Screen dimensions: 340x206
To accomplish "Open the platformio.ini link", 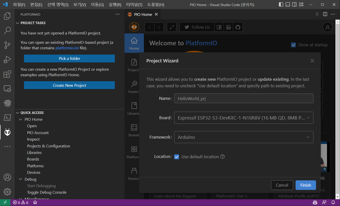I will tap(67, 48).
